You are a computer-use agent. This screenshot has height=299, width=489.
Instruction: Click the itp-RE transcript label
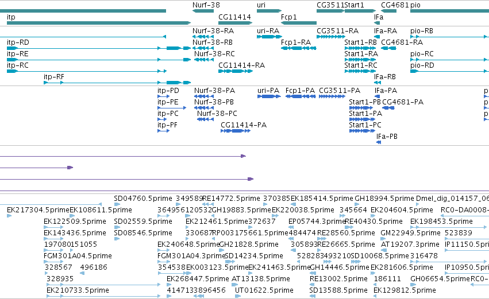pos(17,54)
